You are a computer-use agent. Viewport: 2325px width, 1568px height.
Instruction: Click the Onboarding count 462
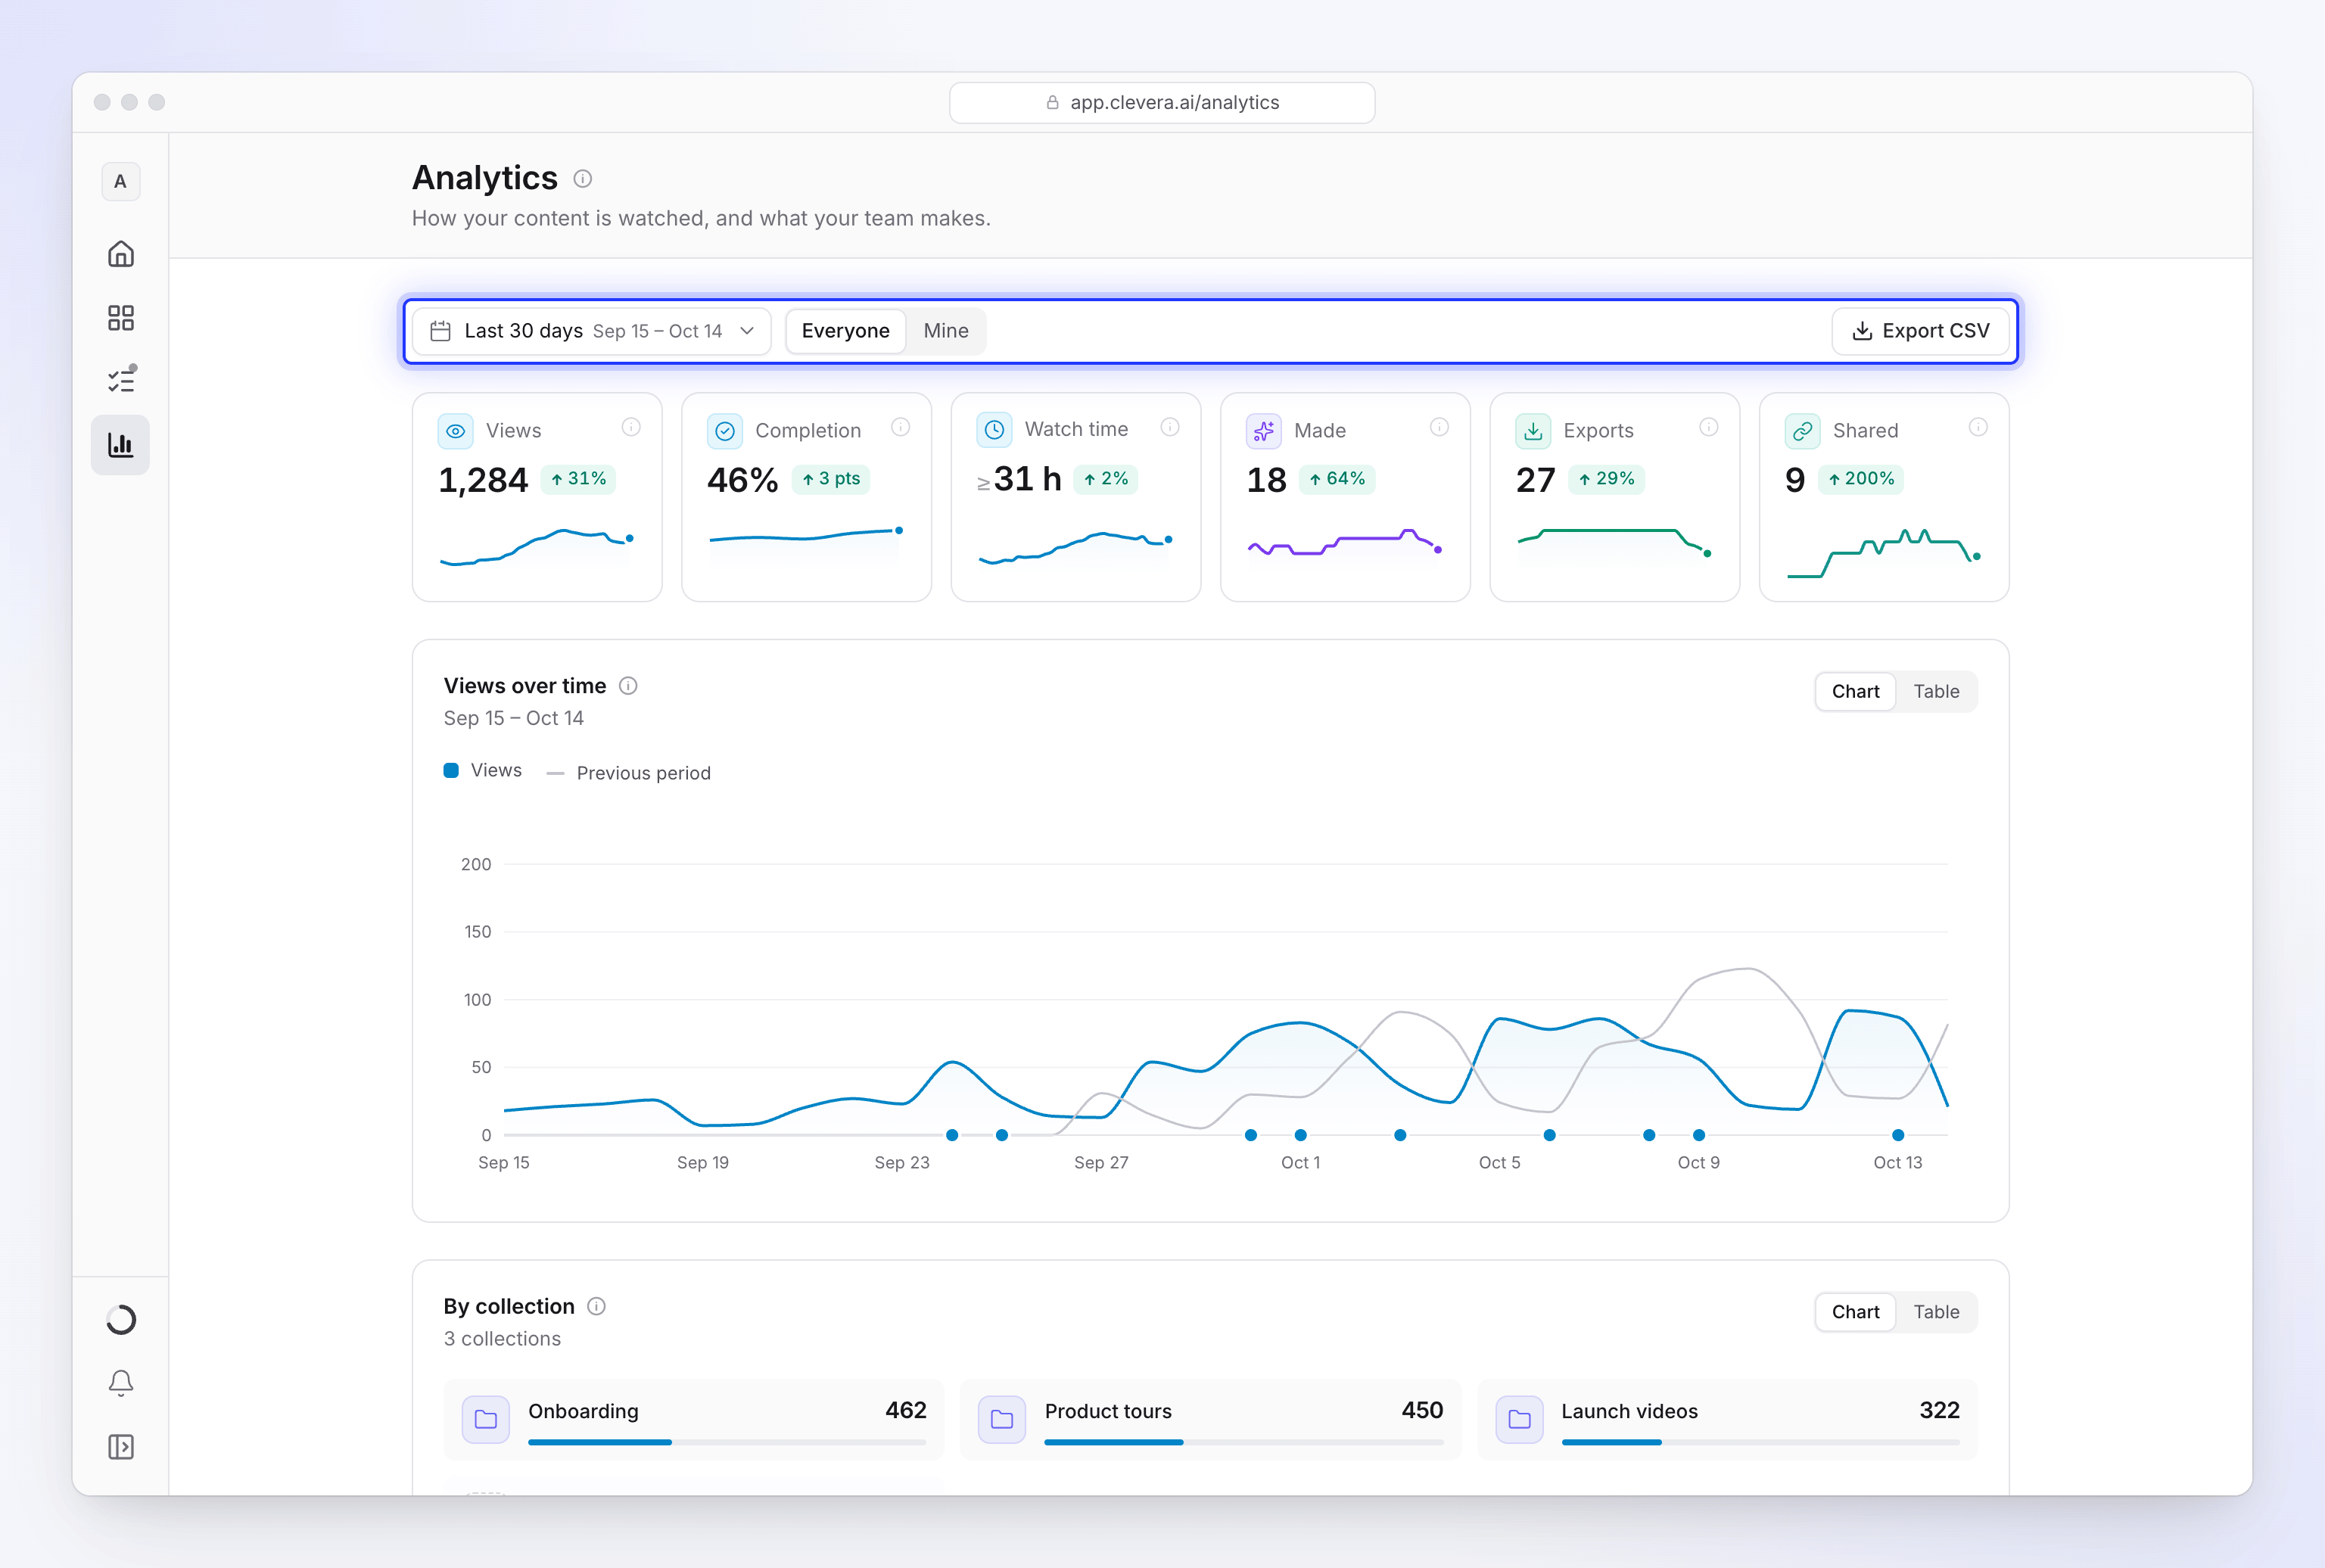tap(906, 1410)
